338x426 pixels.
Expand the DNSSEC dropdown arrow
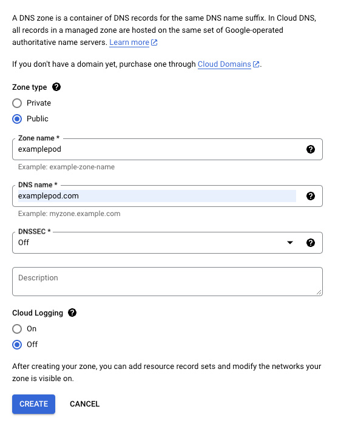(x=290, y=243)
